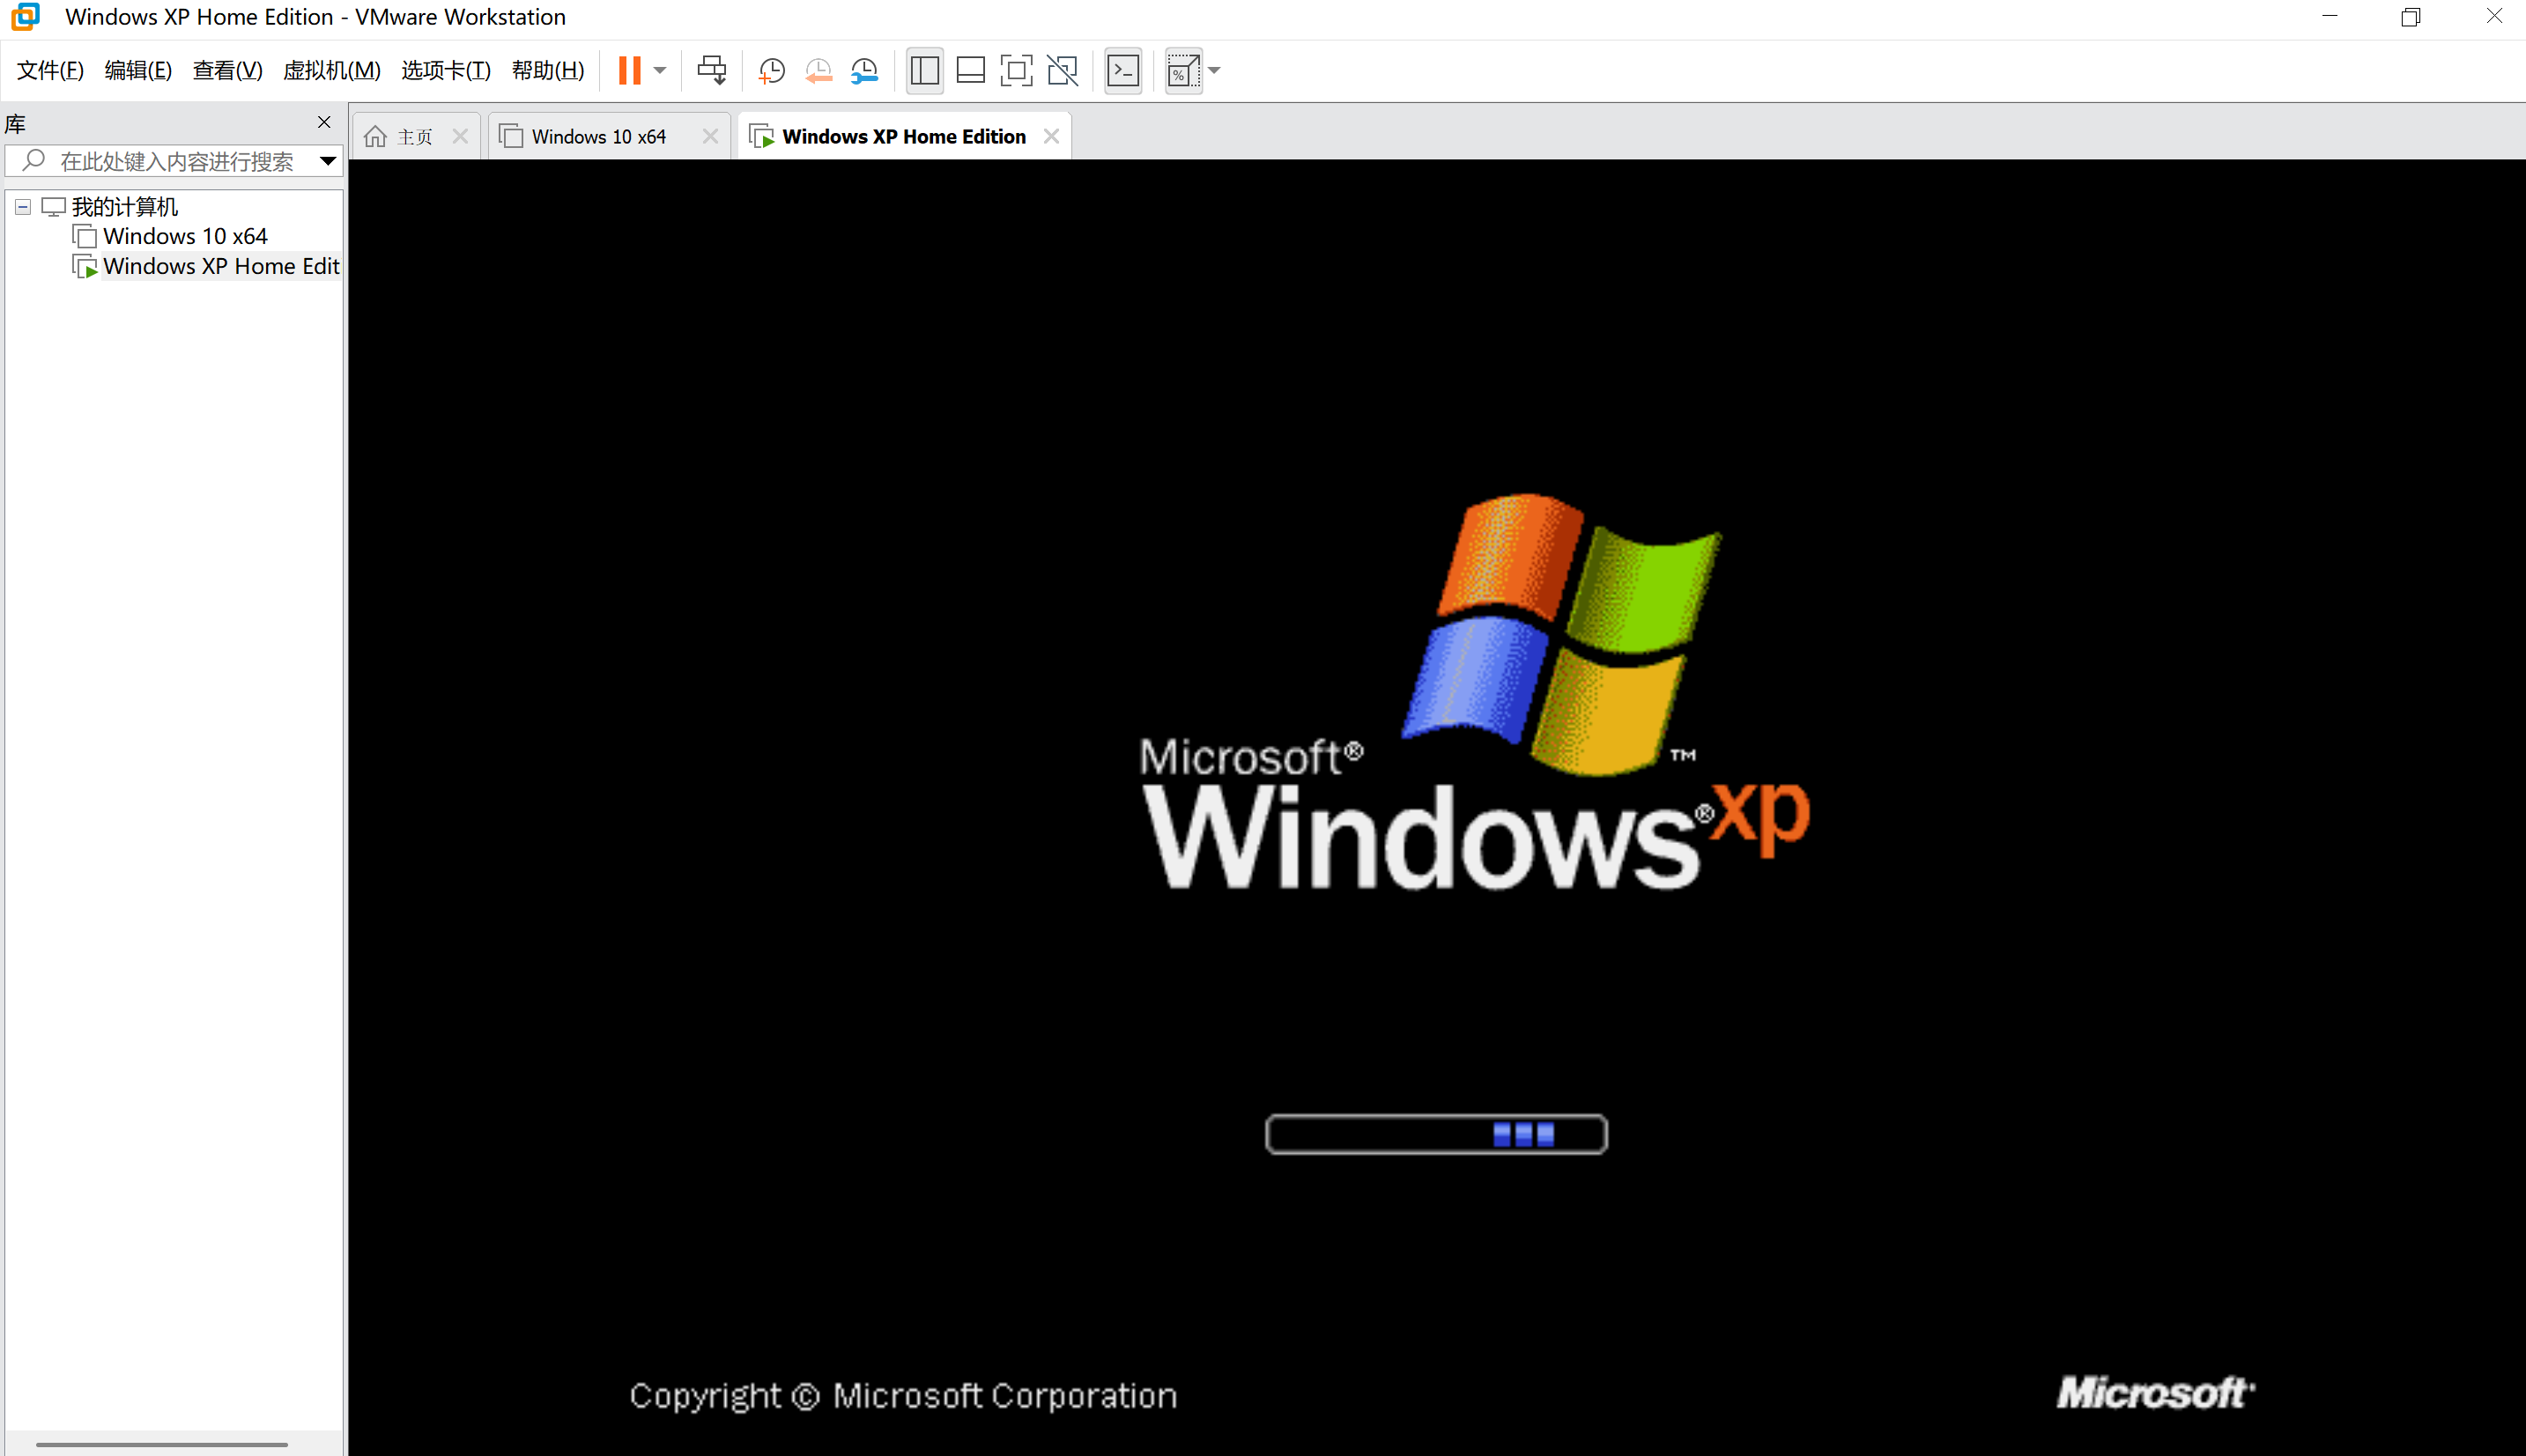Screen dimensions: 2526x1456
Task: Open the snapshot manager
Action: click(x=864, y=70)
